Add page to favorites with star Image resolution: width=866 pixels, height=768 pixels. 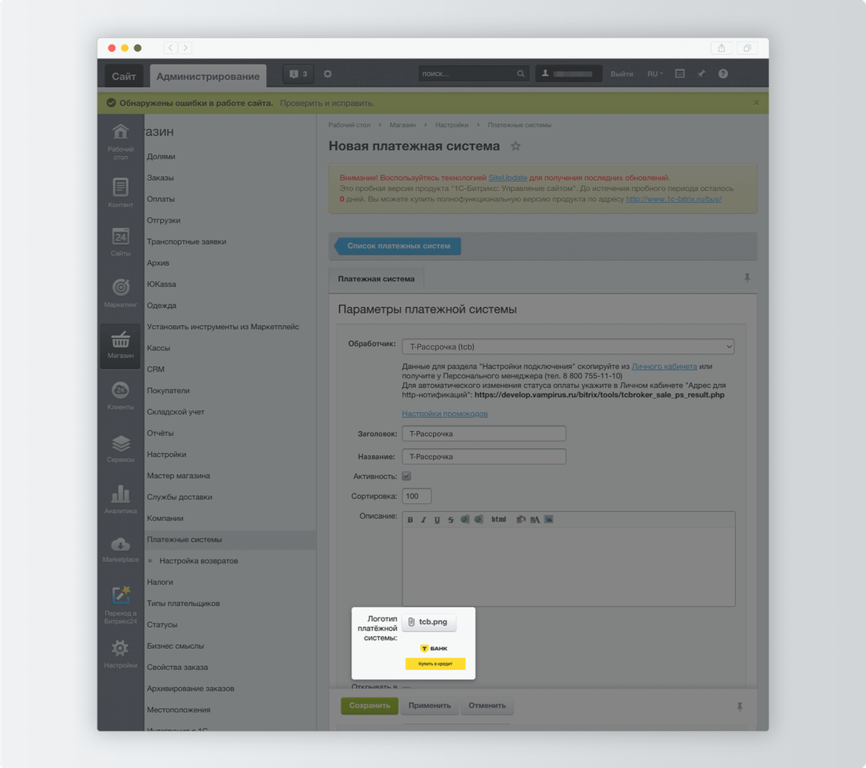click(515, 147)
